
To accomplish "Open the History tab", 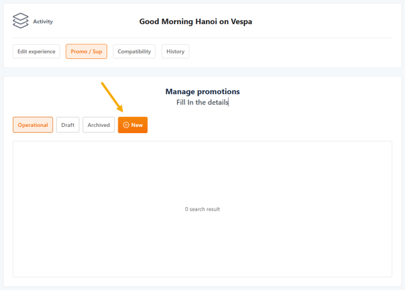I will (x=175, y=51).
